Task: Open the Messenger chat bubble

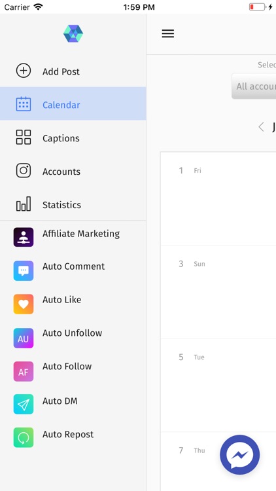Action: (239, 455)
